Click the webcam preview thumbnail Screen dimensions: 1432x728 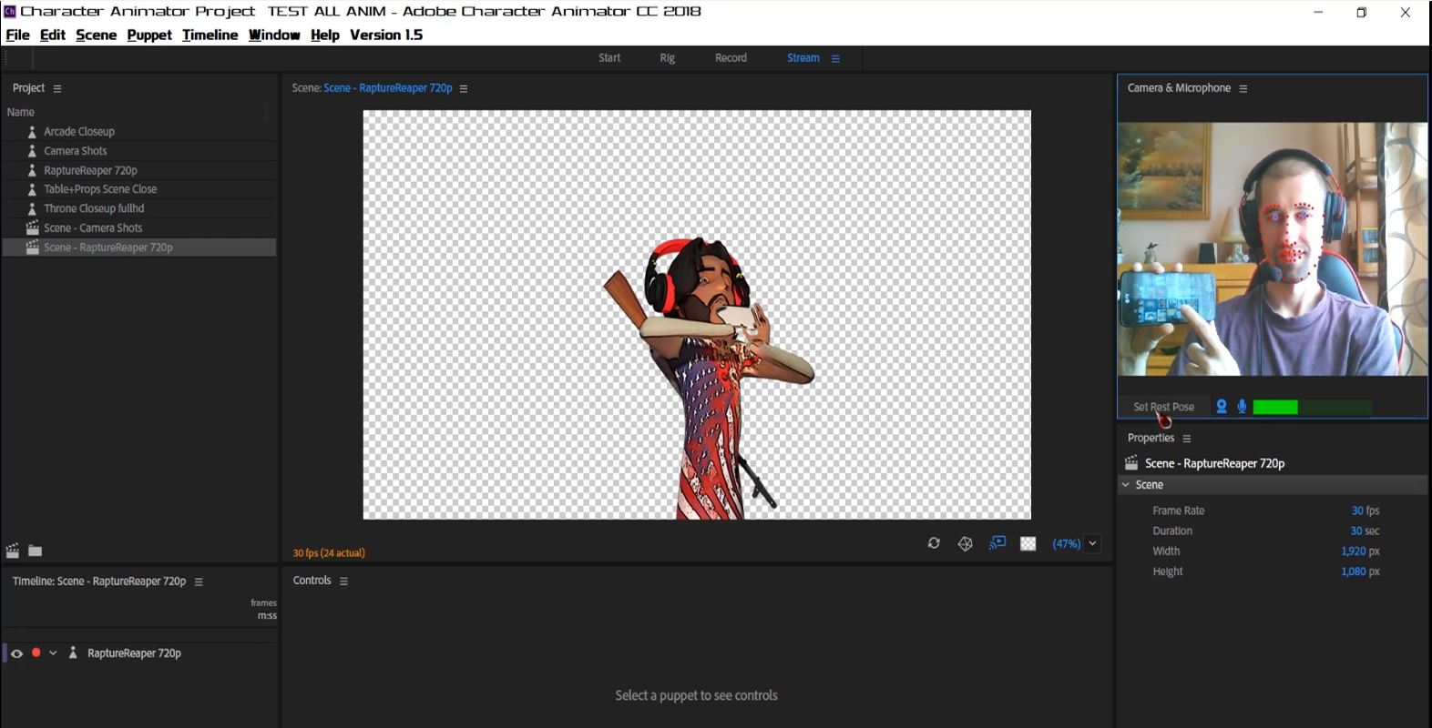click(1273, 249)
